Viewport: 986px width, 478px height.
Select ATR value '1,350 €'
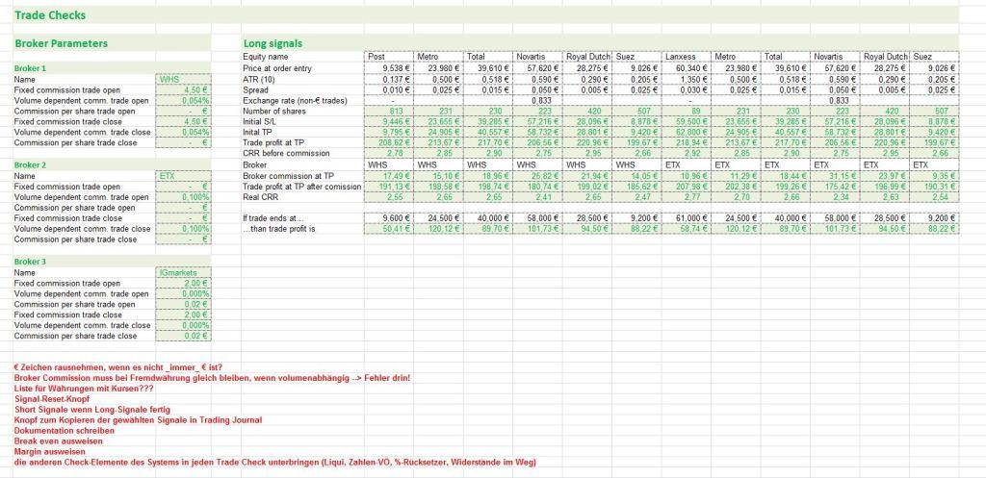[x=687, y=79]
